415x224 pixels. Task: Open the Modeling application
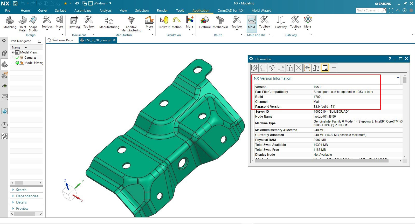10,23
